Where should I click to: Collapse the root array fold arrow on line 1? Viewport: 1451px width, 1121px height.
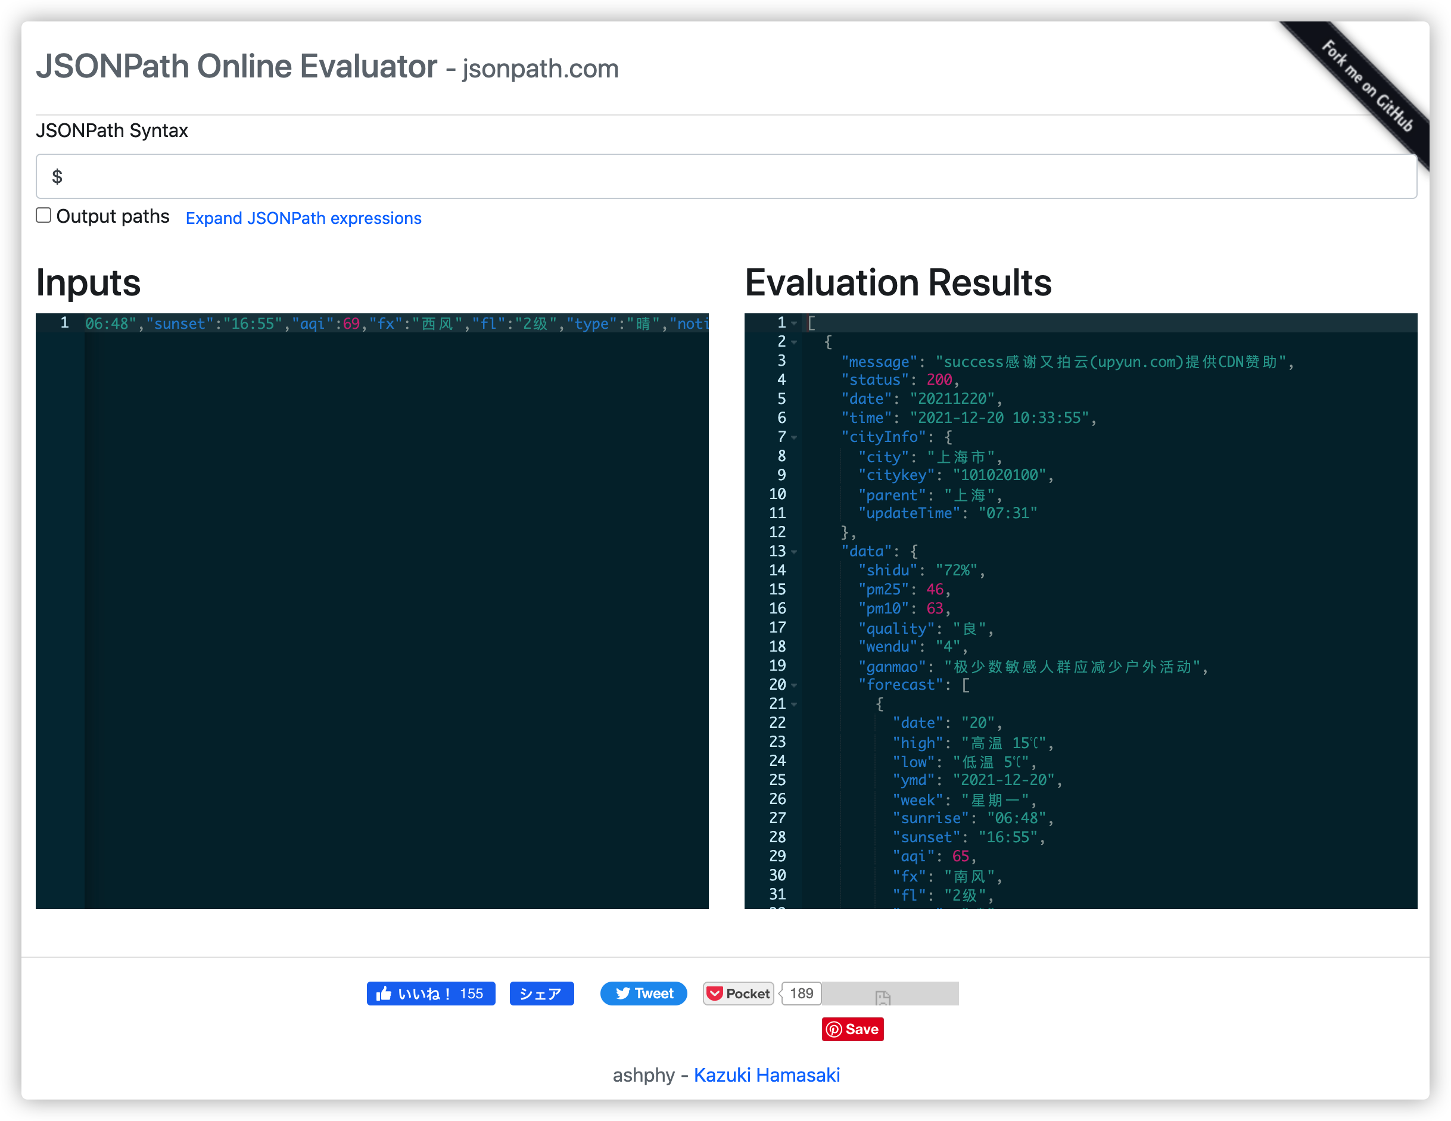tap(794, 323)
